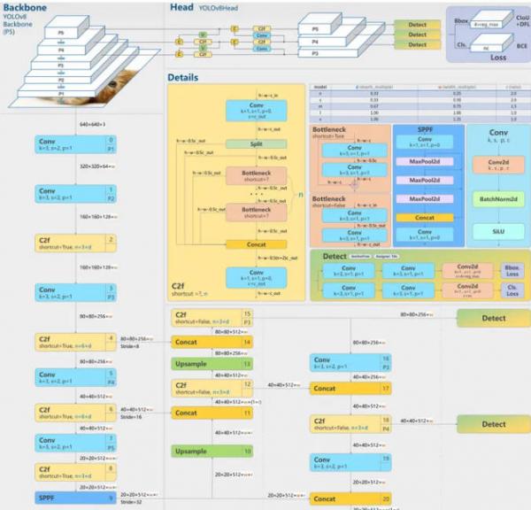Click the Bottleneck shortcut=True title
This screenshot has height=510, width=531.
pos(329,132)
